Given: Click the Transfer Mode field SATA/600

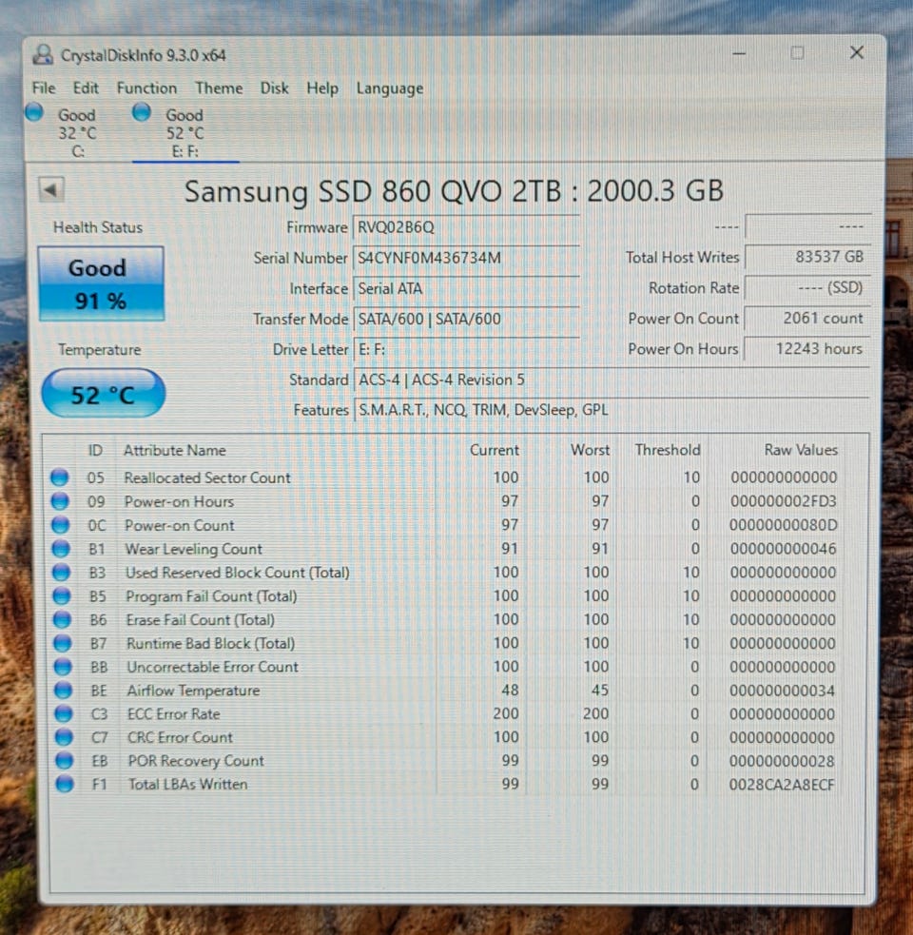Looking at the screenshot, I should point(466,319).
